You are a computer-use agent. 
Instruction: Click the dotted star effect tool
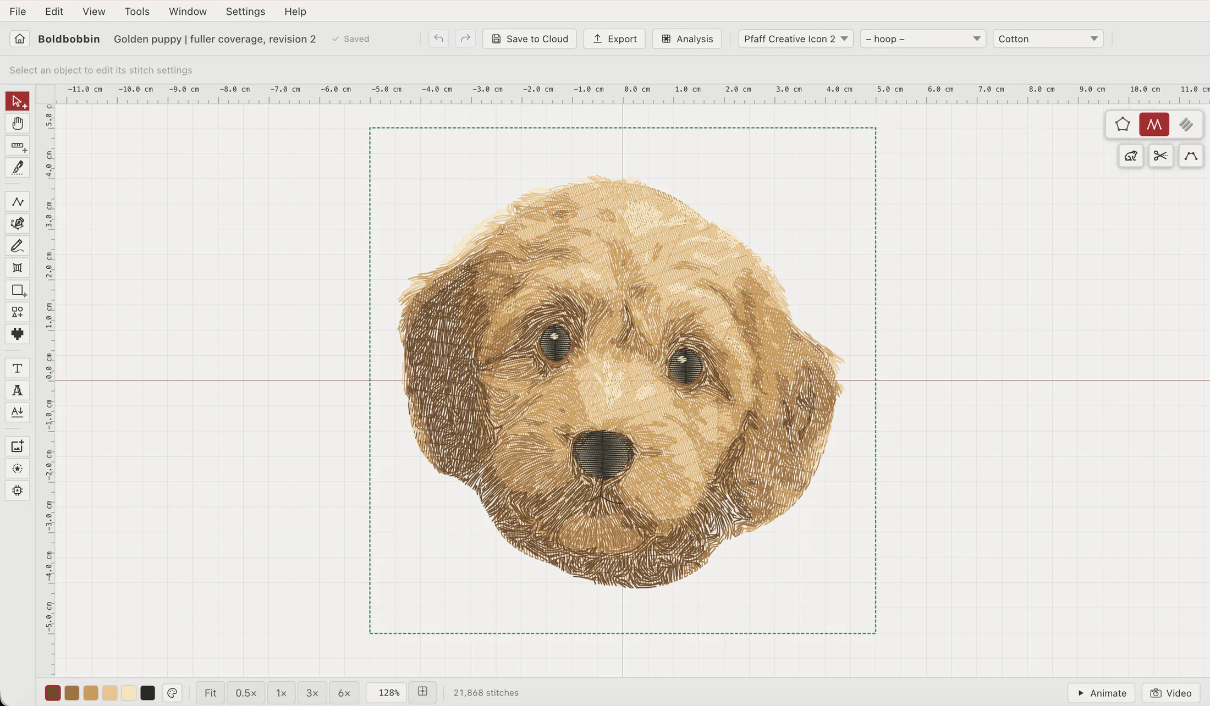click(18, 469)
